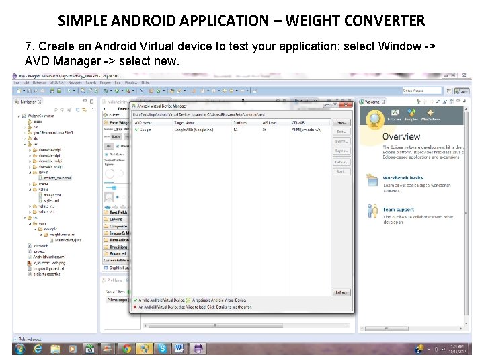This screenshot has width=484, height=363.
Task: Open the File menu
Action: (x=17, y=83)
